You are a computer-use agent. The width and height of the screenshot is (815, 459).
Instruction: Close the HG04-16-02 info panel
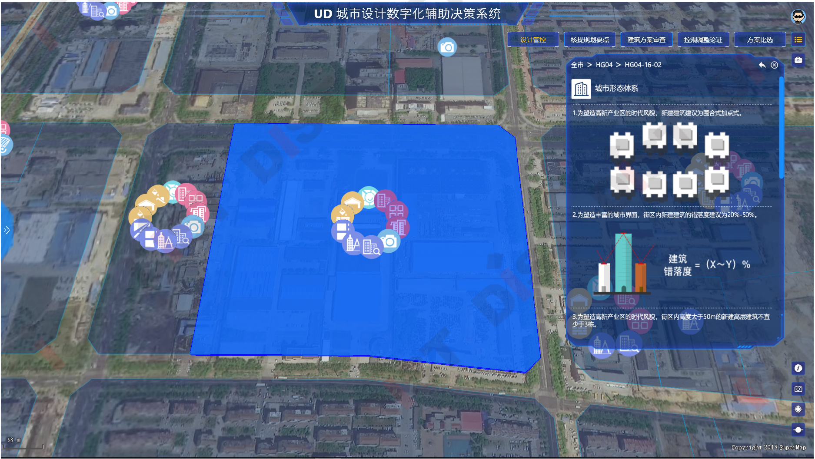[x=774, y=65]
